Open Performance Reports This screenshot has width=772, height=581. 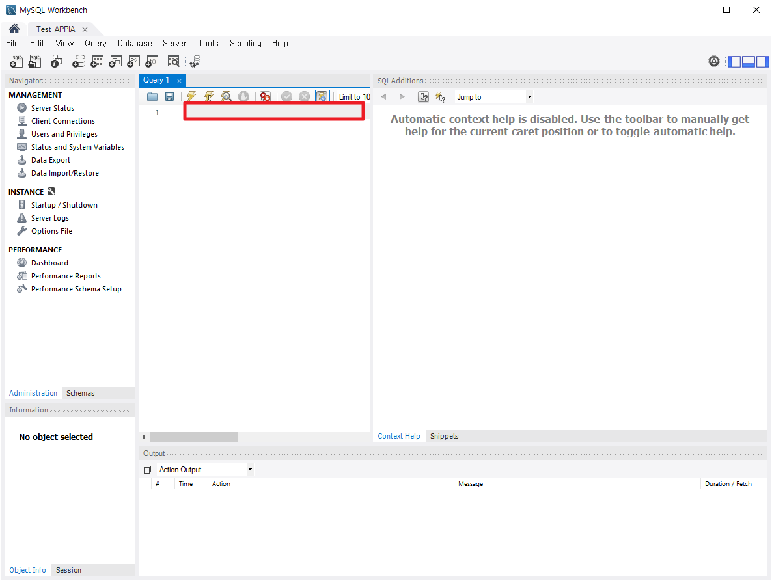[66, 276]
